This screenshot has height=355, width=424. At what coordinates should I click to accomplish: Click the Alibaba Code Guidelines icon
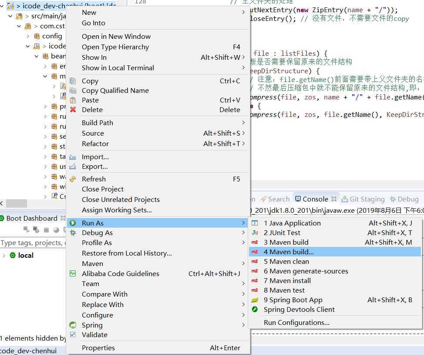pos(73,274)
